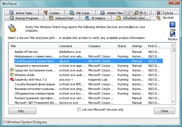Select Kaspersky Anti-Virus 7.0 service title
Viewport: 182px width, 127px height.
[x=31, y=80]
